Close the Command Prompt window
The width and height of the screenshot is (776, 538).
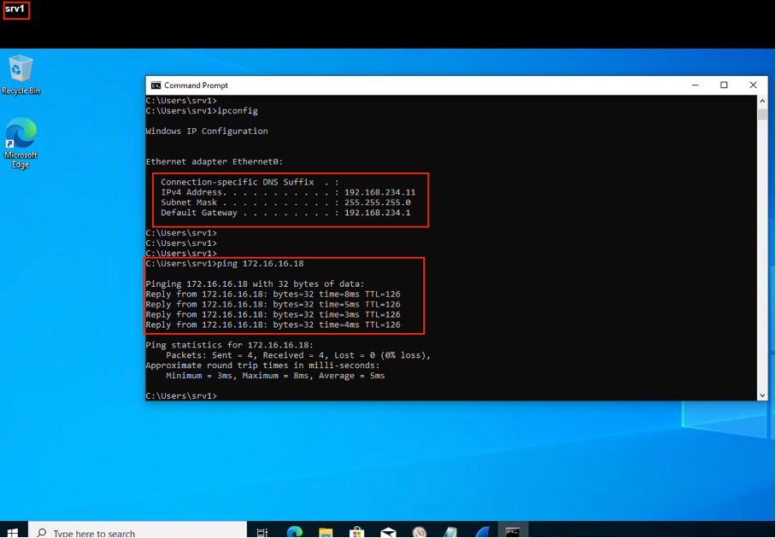[753, 85]
